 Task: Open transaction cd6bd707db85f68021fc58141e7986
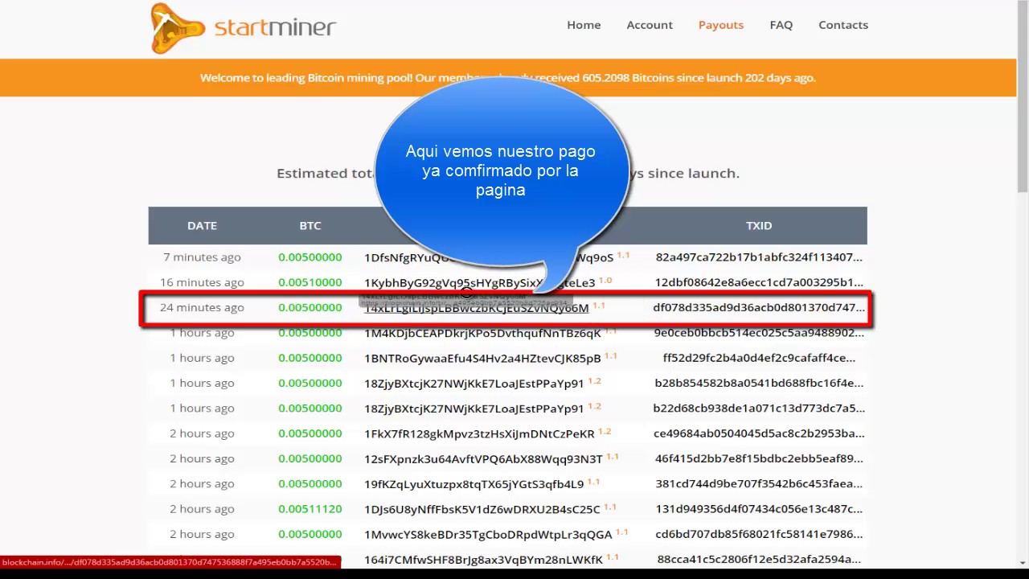pos(759,534)
